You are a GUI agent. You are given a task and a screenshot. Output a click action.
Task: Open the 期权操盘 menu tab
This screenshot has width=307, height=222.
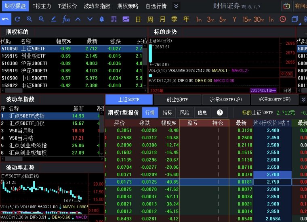(x=15, y=6)
